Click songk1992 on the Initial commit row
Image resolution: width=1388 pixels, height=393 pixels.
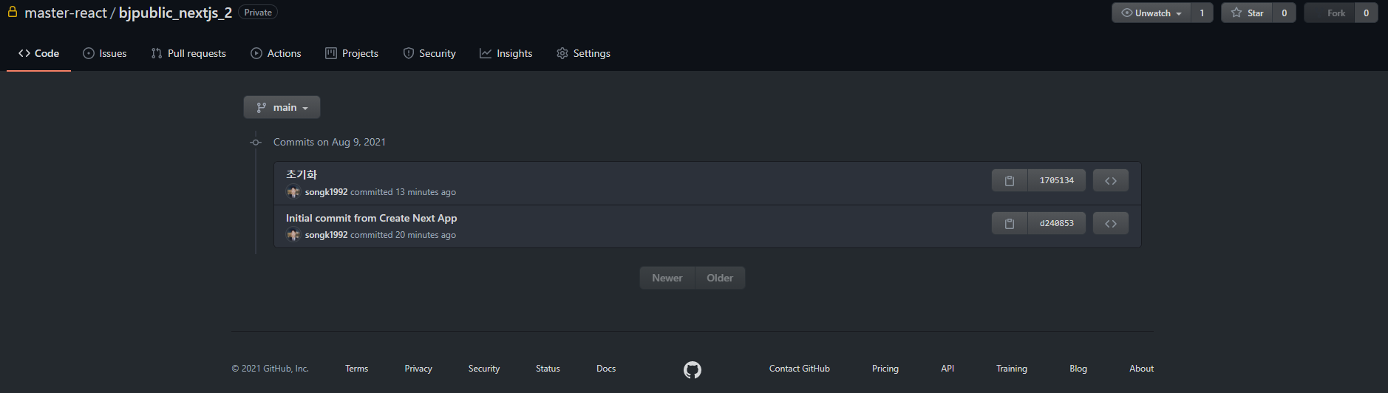click(326, 235)
